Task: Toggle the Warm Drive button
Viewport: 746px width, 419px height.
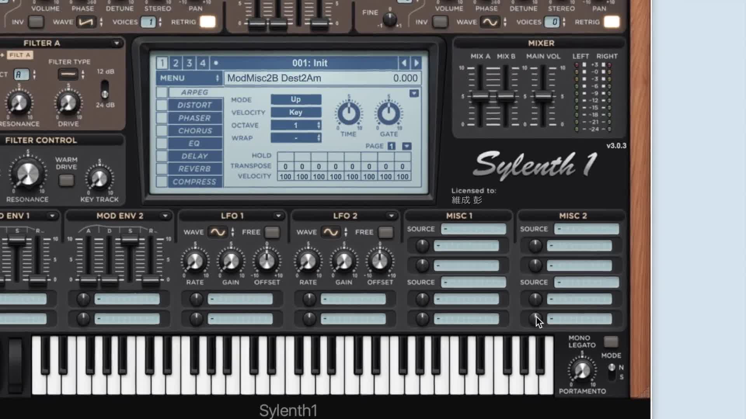Action: [66, 180]
